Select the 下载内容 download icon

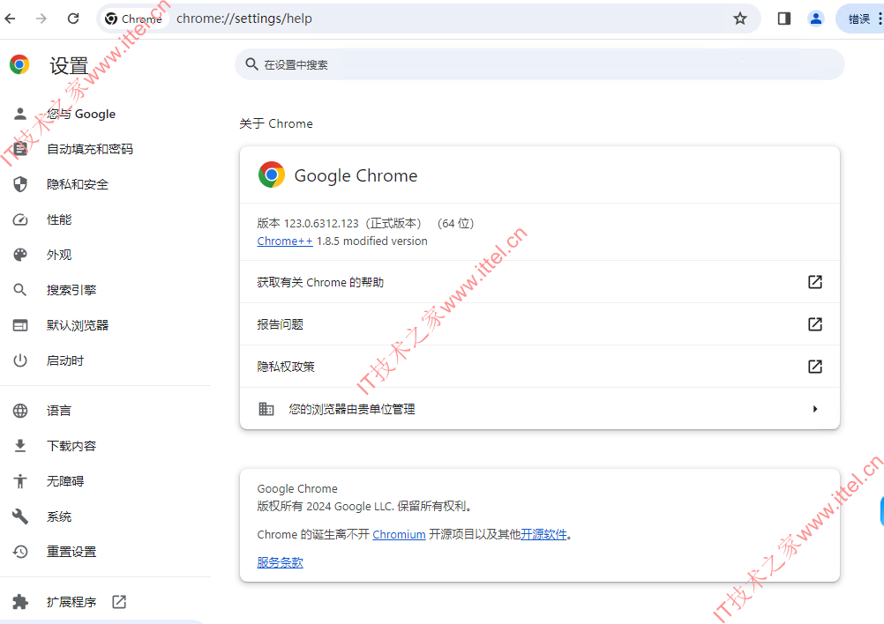(19, 445)
